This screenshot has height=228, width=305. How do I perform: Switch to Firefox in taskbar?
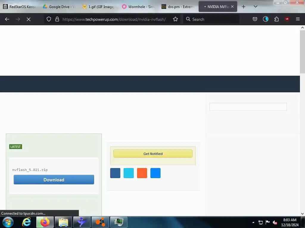pos(45,222)
